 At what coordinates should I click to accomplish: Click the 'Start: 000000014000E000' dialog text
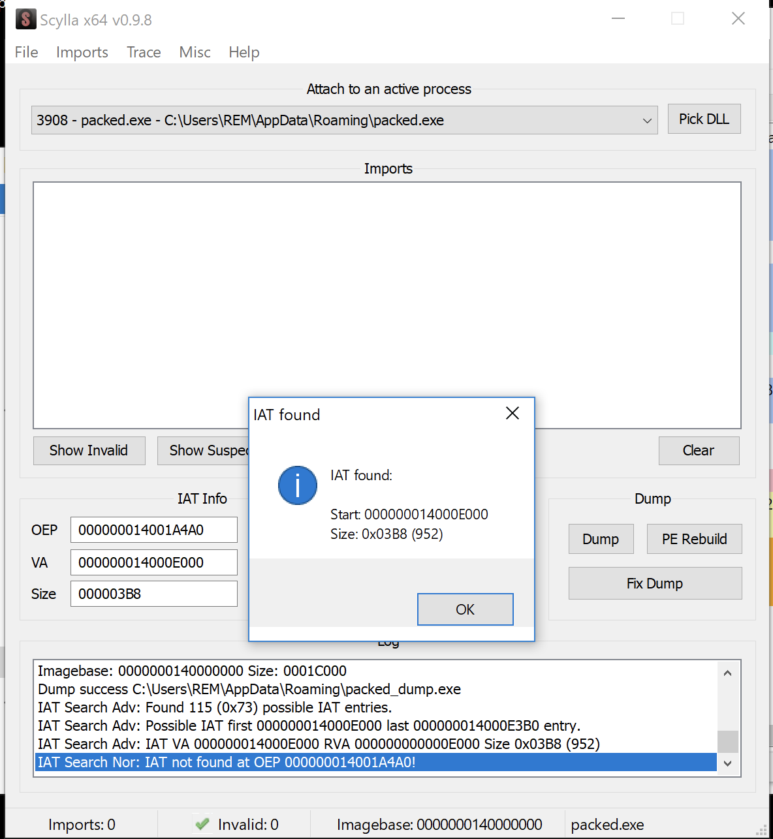(x=409, y=514)
